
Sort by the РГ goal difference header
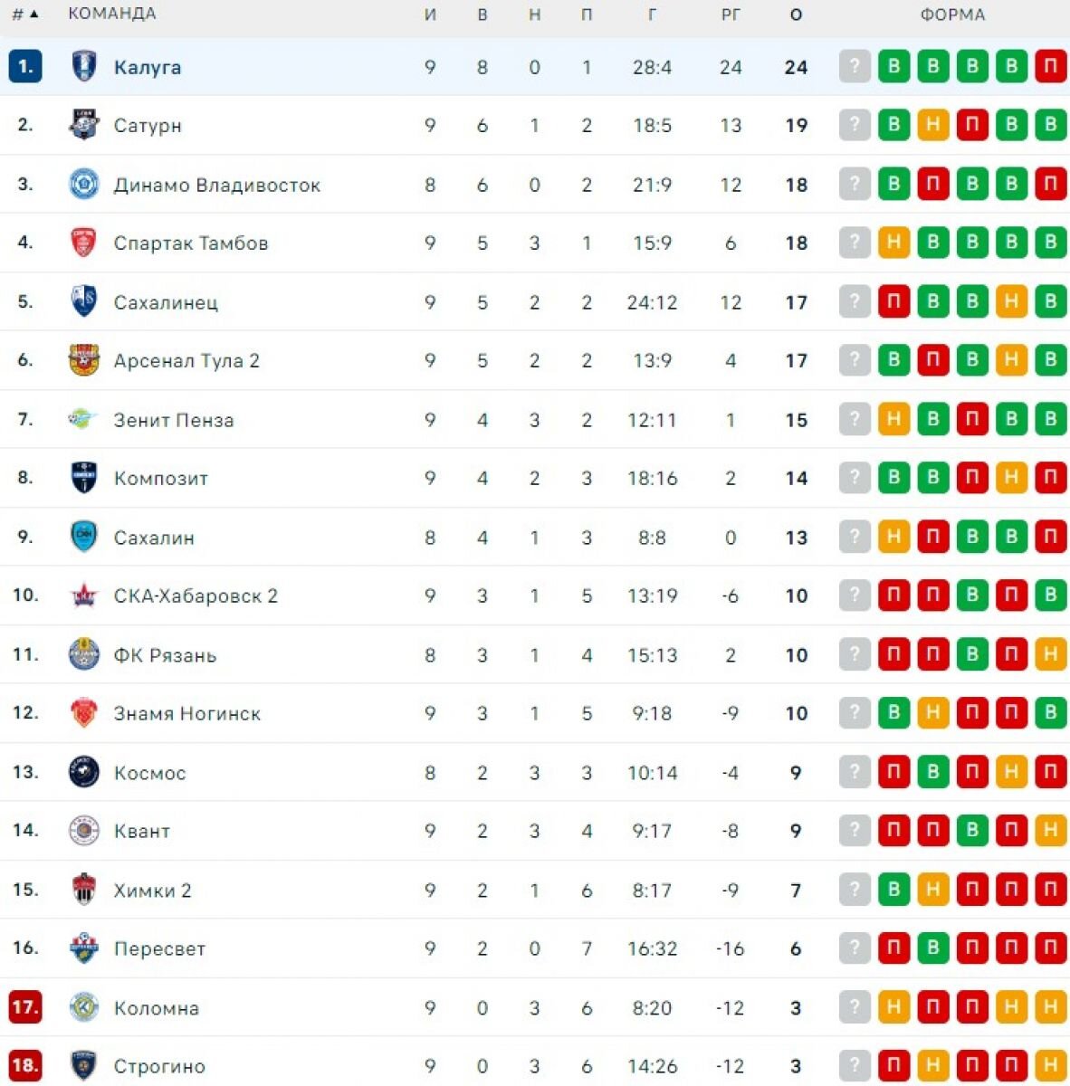coord(731,14)
